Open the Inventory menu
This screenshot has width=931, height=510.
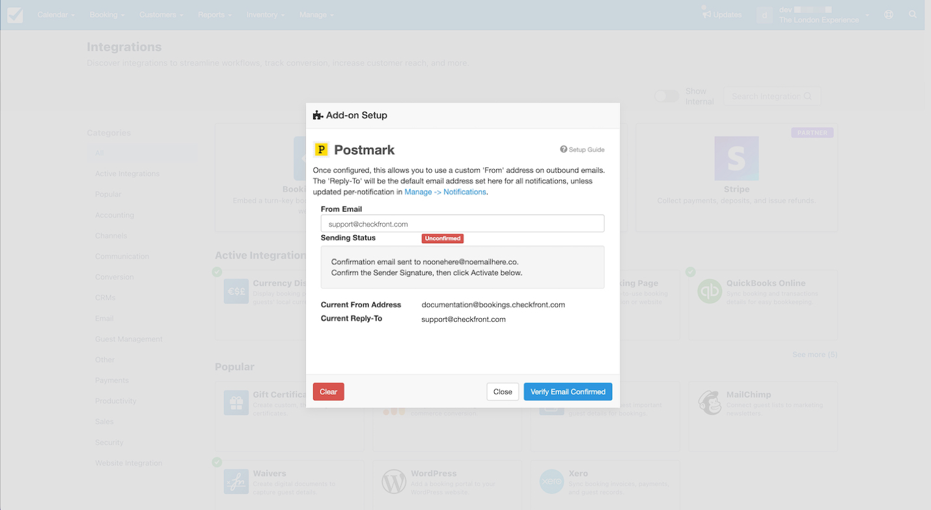pyautogui.click(x=266, y=14)
